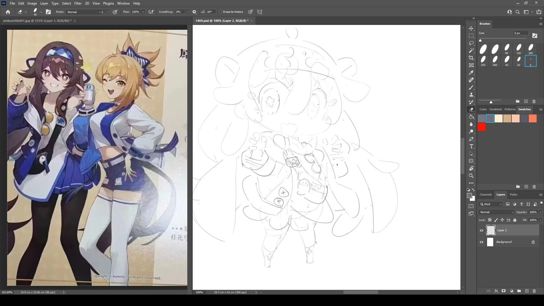This screenshot has height=306, width=544.
Task: Select the Brush tool
Action: click(471, 88)
